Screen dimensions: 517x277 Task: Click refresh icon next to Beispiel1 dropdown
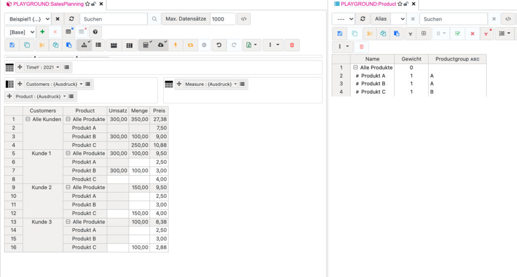click(x=71, y=19)
